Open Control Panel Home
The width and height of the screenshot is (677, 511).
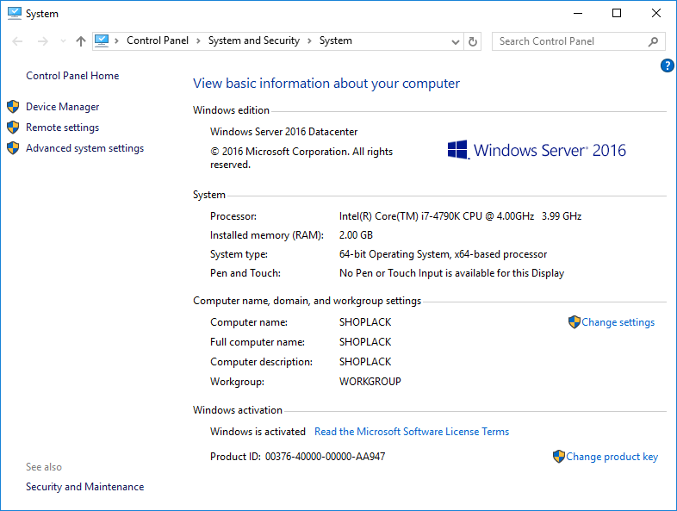(72, 76)
